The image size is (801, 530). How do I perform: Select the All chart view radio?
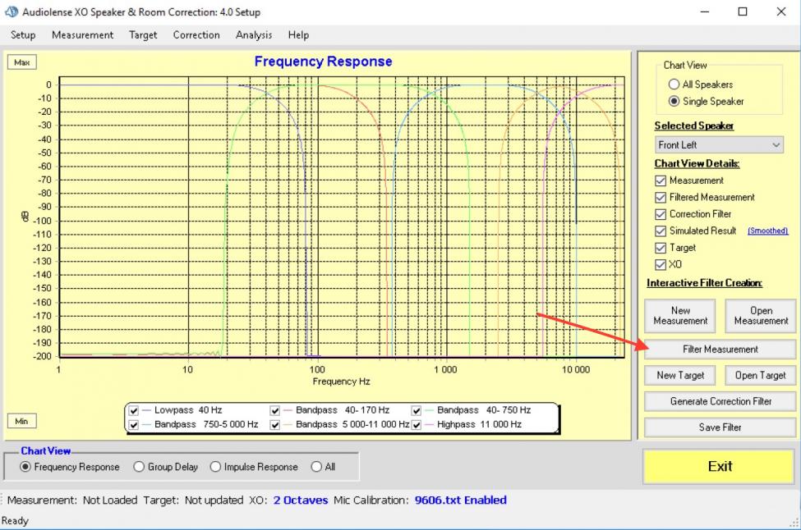(x=317, y=467)
